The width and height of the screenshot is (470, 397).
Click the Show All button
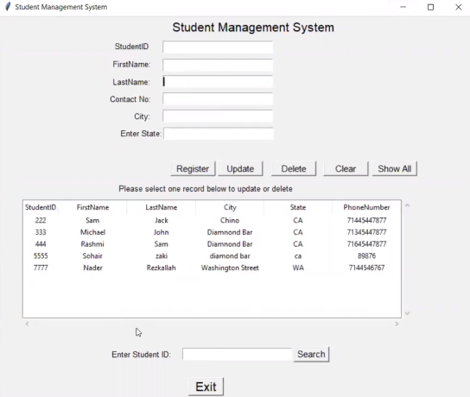pos(395,169)
